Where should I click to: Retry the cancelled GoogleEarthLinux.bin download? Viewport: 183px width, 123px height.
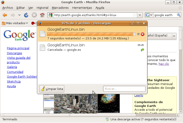[x=142, y=50]
